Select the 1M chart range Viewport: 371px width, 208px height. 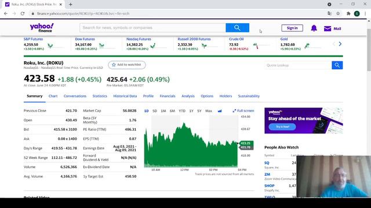[163, 111]
